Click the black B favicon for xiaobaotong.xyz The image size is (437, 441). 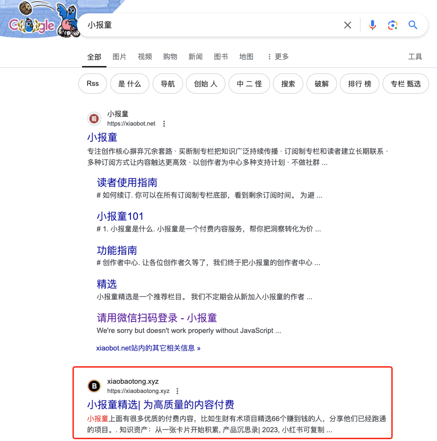94,386
